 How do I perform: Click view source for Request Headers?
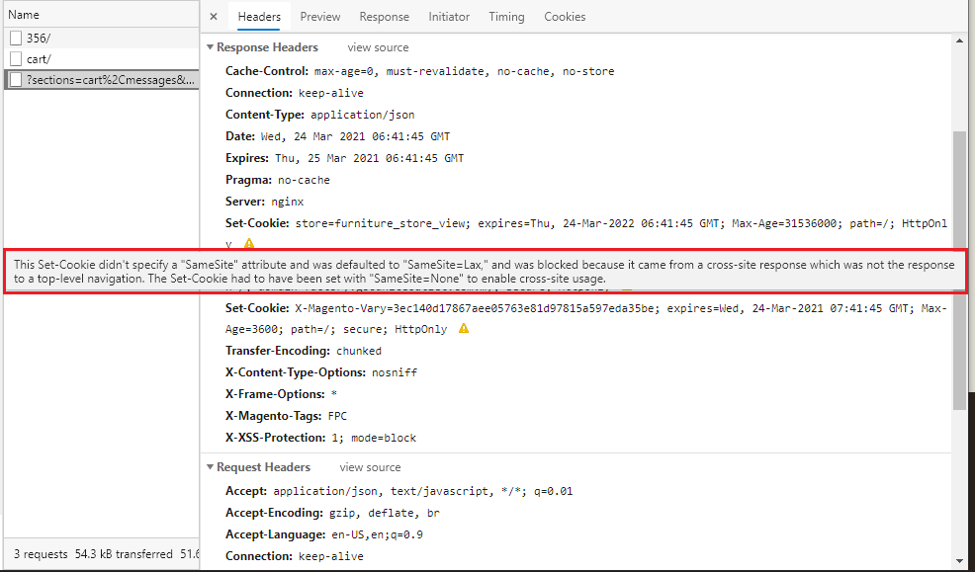(370, 466)
